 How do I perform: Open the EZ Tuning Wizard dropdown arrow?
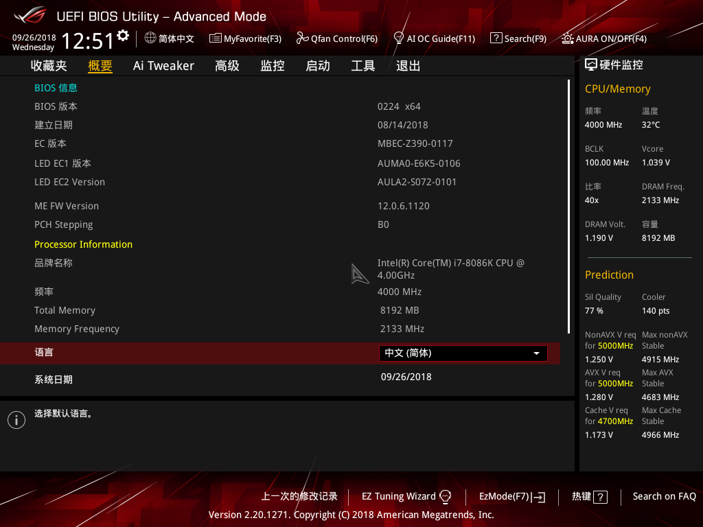coord(446,496)
